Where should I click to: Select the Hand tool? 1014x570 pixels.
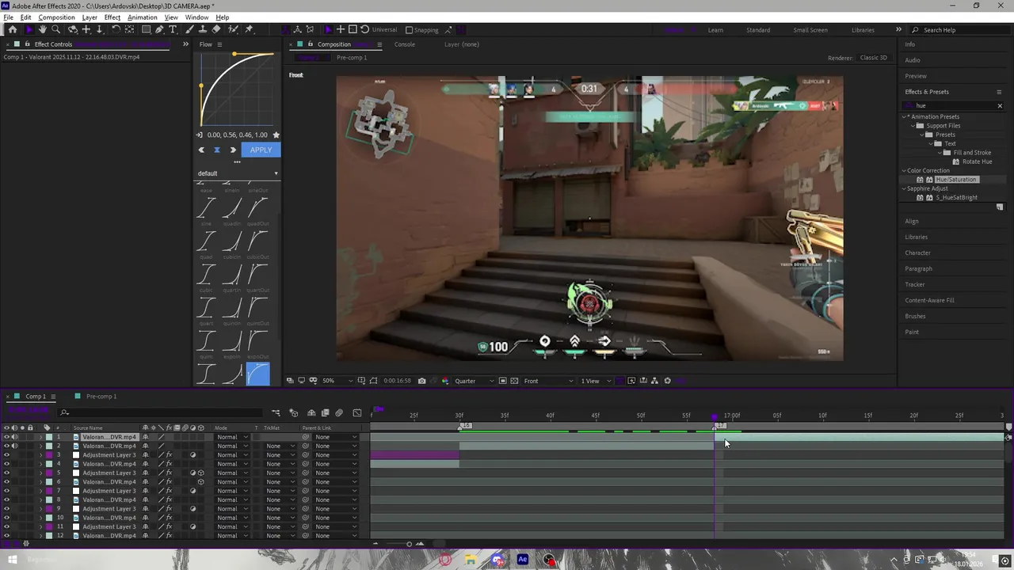(43, 29)
